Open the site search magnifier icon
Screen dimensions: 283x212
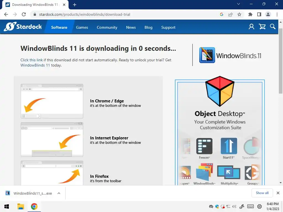click(273, 27)
